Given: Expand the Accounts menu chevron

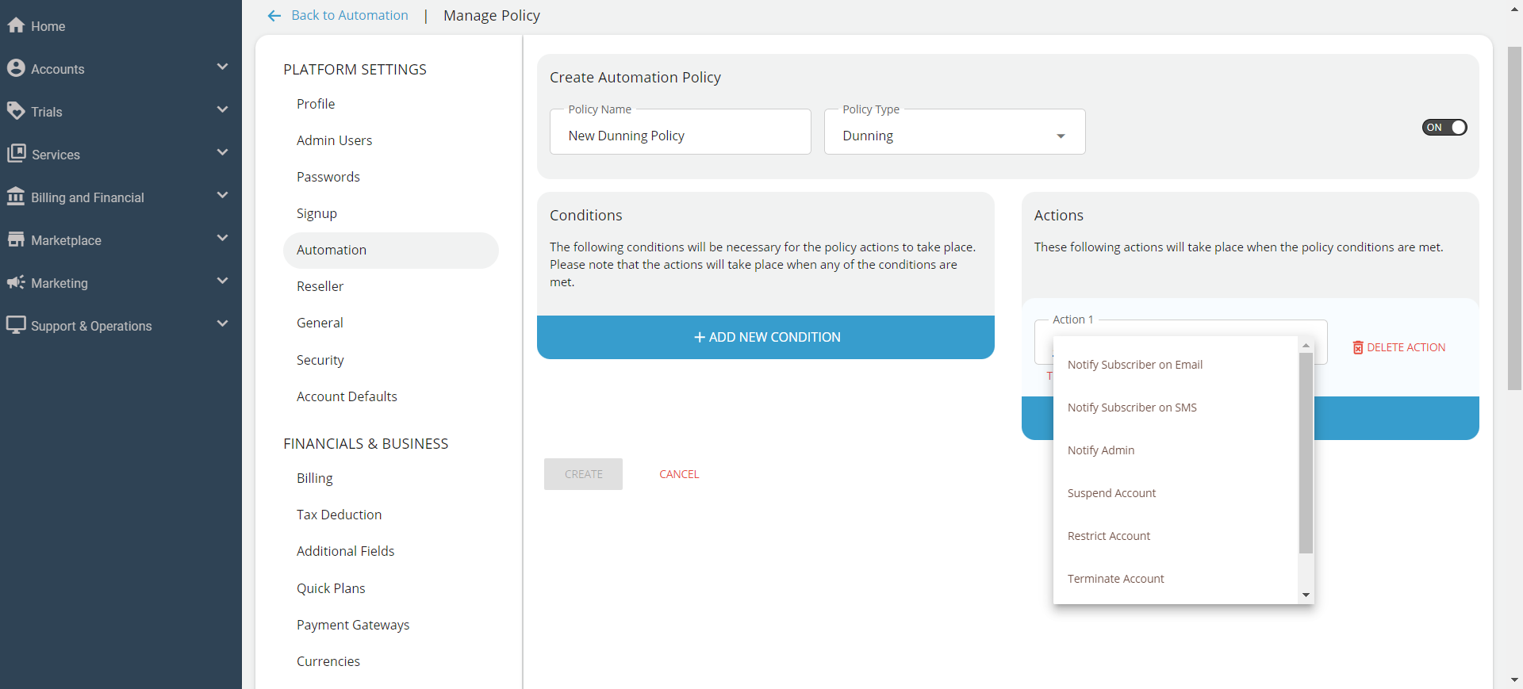Looking at the screenshot, I should [x=222, y=67].
